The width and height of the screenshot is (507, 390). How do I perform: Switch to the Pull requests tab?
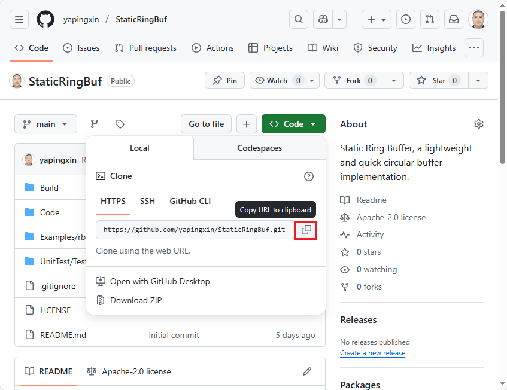point(145,48)
